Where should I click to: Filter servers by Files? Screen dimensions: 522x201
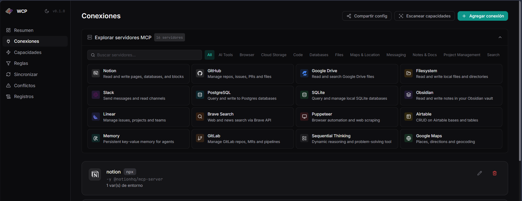coord(339,55)
